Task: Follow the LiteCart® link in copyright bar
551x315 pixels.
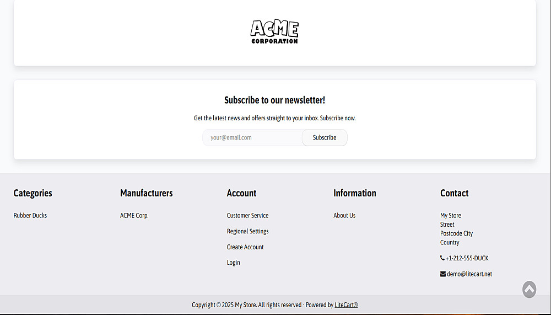Action: point(346,305)
